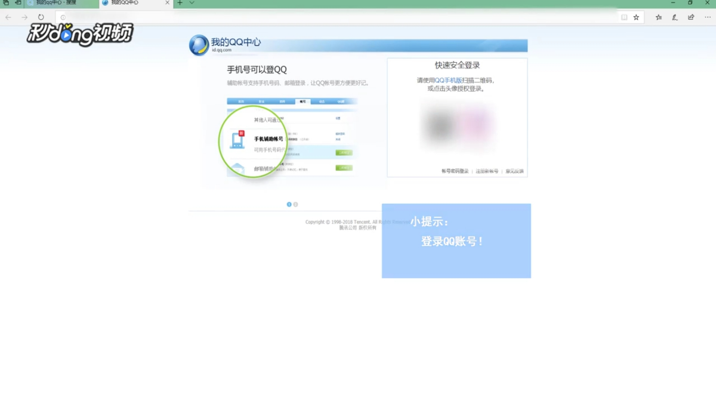Screen dimensions: 716x394
Task: Go forward to the next page
Action: pos(24,17)
